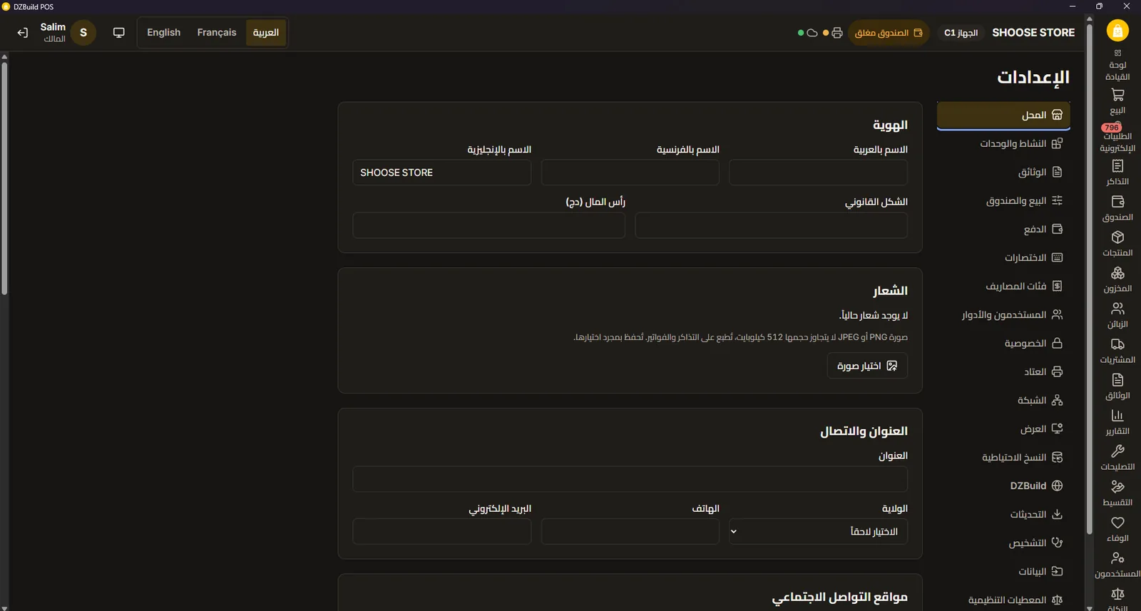Click the رأس المال (دج) input field
Viewport: 1141px width, 611px height.
tap(488, 225)
